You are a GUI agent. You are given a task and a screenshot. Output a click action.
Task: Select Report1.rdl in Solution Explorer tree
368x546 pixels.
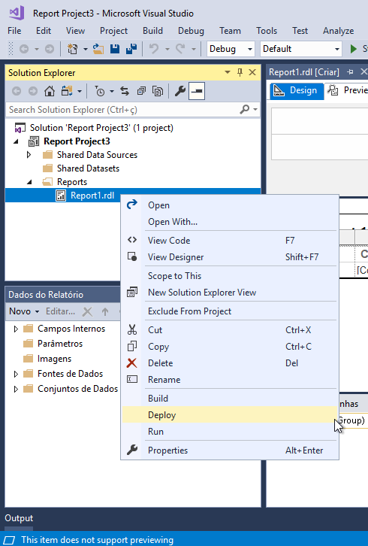click(92, 196)
